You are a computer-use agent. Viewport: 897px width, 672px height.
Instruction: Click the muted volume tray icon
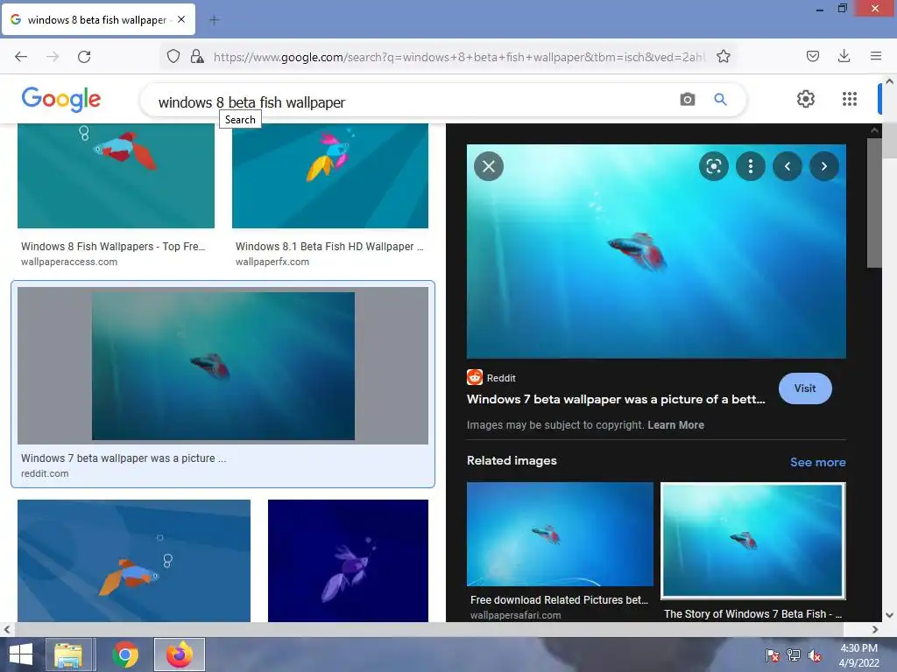click(814, 655)
